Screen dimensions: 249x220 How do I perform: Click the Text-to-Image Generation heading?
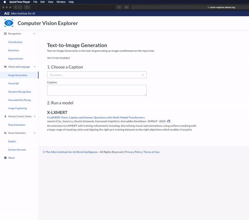pyautogui.click(x=77, y=45)
